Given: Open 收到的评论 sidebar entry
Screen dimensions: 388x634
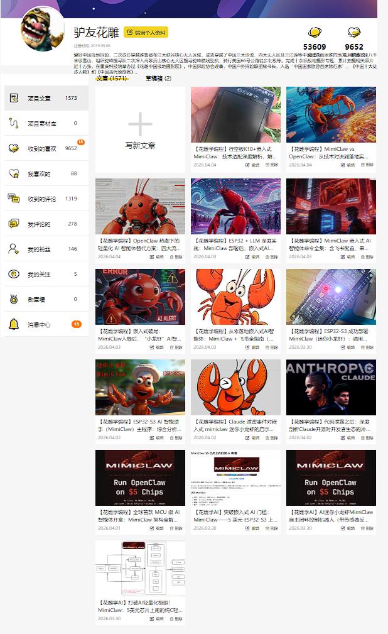Looking at the screenshot, I should [46, 199].
